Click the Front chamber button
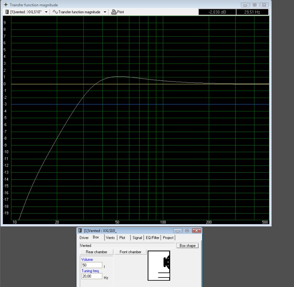Image resolution: width=294 pixels, height=287 pixels. point(130,252)
